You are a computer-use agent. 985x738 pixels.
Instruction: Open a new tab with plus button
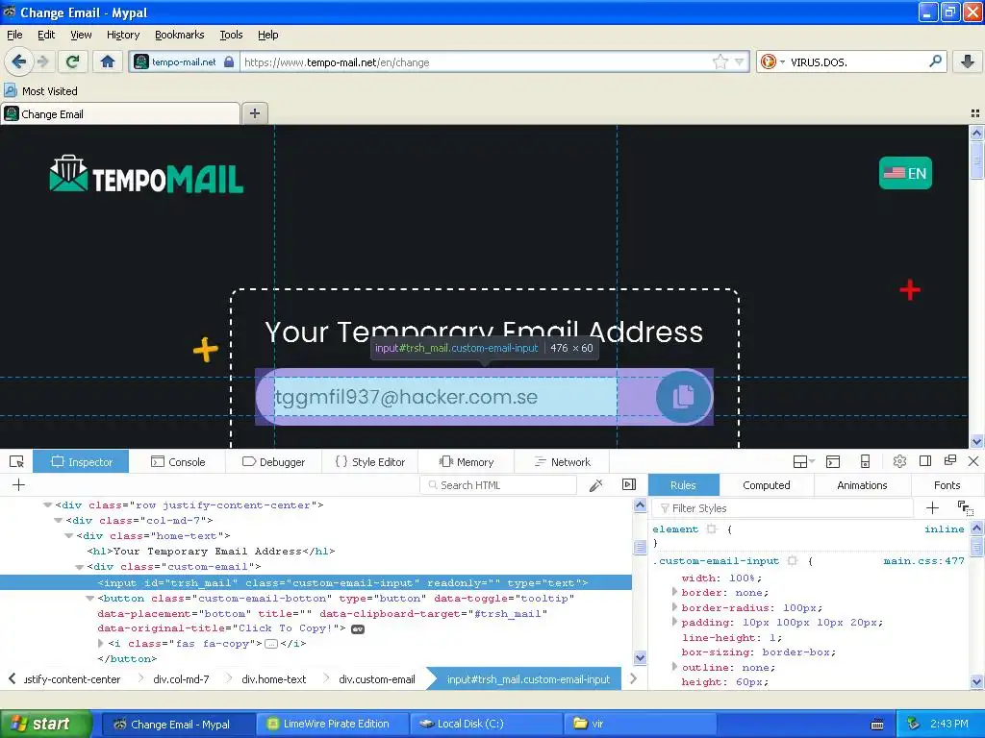point(254,113)
